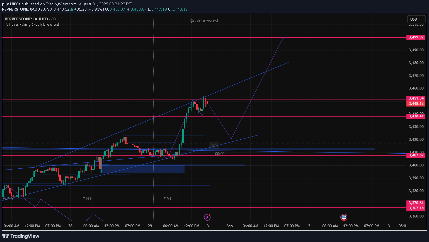This screenshot has height=242, width=429.
Task: Click the US flag economic event icon
Action: 344,217
